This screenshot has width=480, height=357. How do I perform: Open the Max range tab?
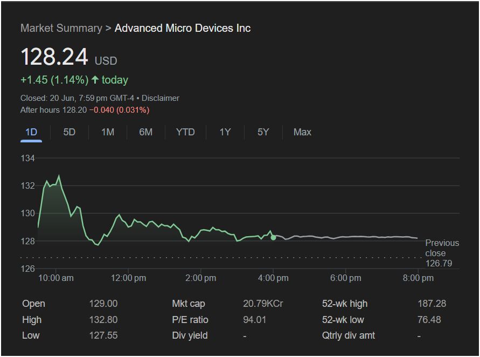(x=302, y=132)
